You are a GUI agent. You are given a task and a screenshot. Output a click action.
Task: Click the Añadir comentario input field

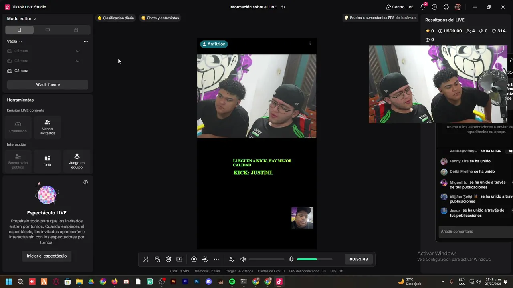(476, 232)
